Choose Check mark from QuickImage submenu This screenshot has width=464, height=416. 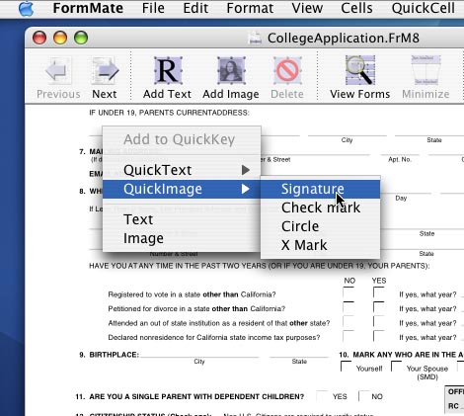point(321,208)
